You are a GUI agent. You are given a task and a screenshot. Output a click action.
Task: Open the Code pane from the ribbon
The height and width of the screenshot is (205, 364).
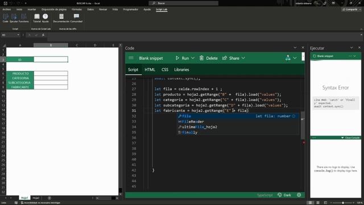(5, 18)
